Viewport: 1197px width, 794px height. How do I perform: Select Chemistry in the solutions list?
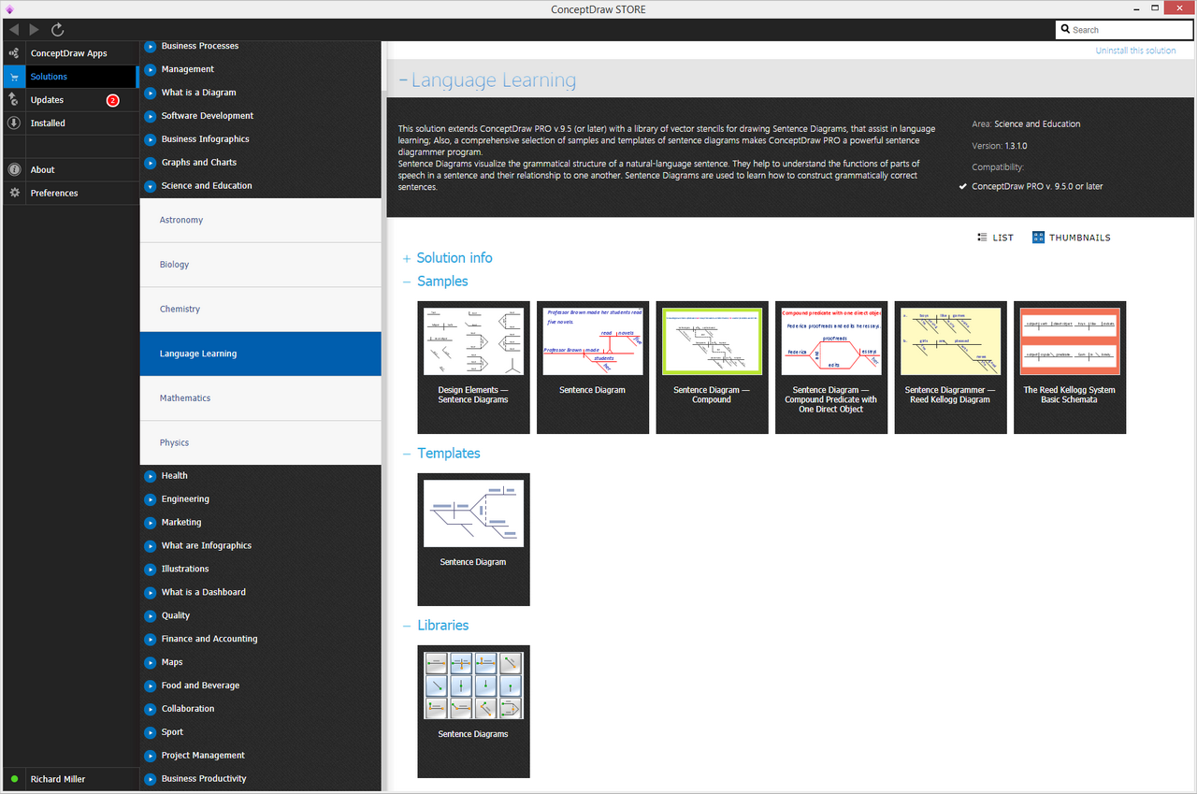261,310
